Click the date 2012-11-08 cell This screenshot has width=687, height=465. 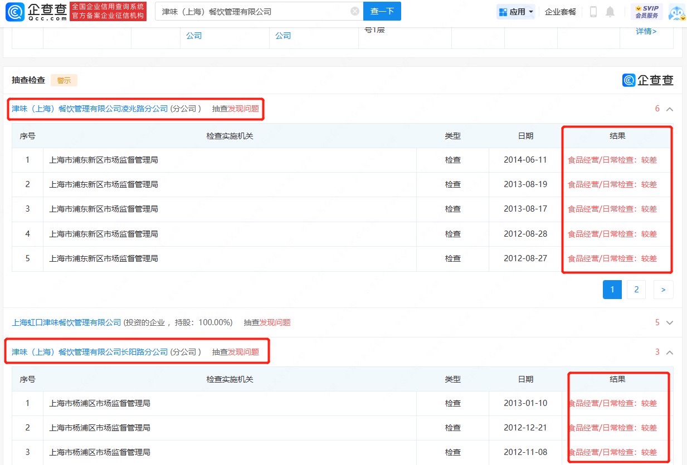[x=525, y=452]
